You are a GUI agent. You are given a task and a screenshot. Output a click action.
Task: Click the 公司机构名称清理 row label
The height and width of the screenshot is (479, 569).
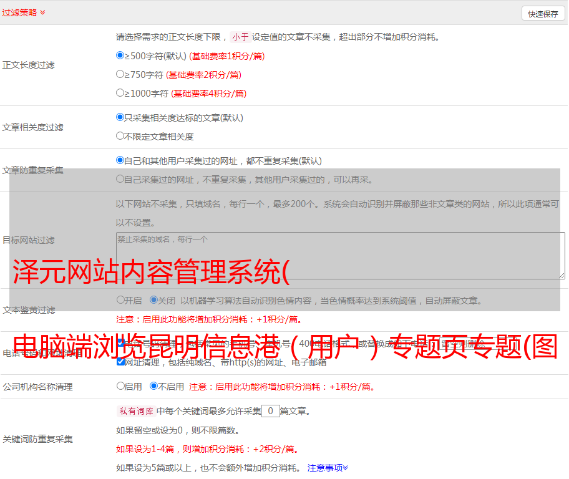37,387
